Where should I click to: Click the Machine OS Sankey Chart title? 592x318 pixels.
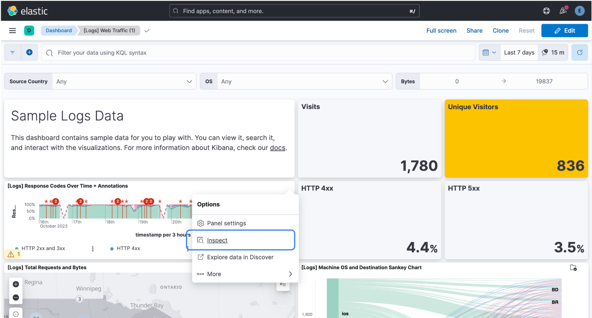click(x=361, y=267)
